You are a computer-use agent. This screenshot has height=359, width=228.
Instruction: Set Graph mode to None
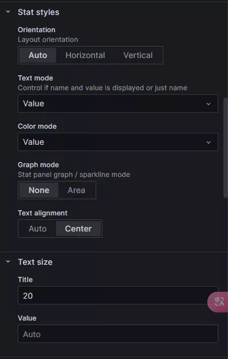[39, 190]
